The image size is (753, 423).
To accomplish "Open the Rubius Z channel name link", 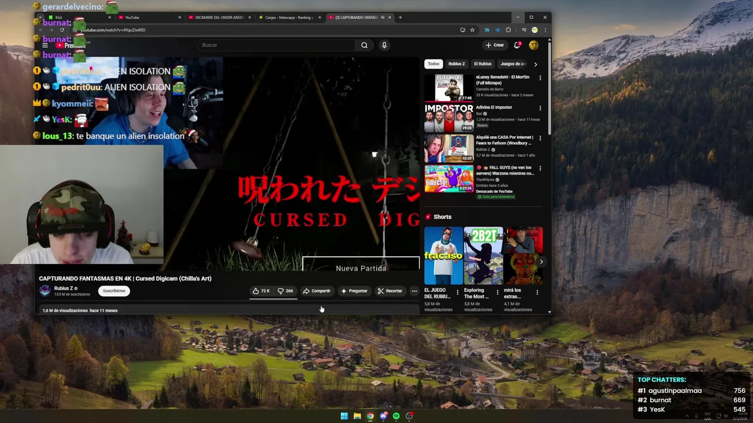I will 64,288.
